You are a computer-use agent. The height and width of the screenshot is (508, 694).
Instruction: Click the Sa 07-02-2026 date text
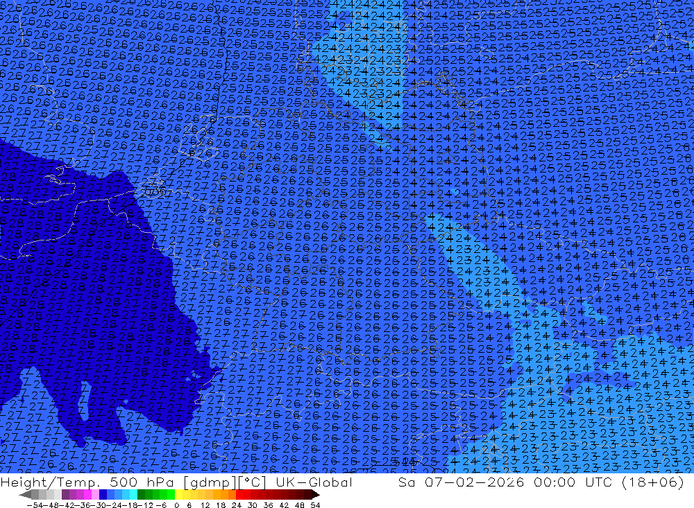(x=462, y=482)
